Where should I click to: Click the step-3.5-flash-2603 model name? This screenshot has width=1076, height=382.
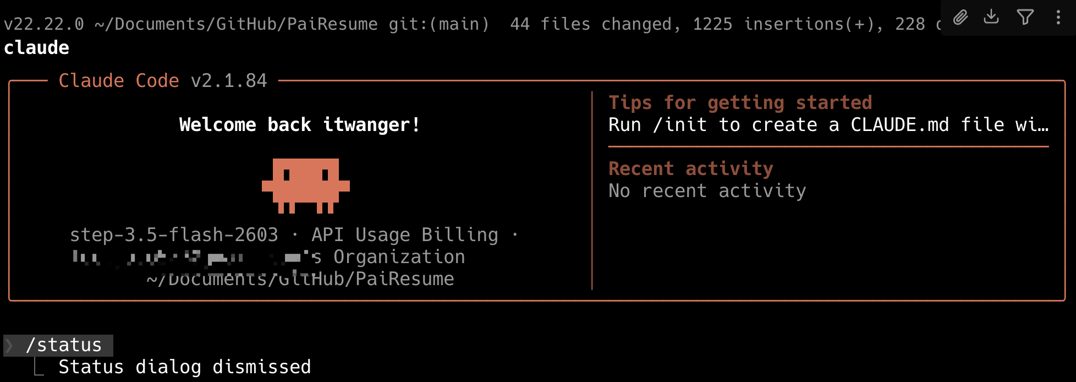(x=174, y=235)
